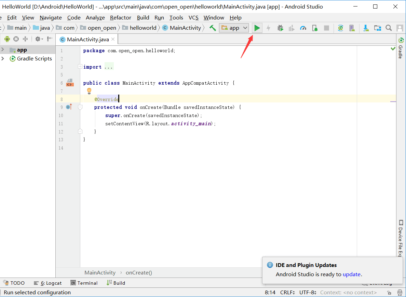Open the VCS menu
The width and height of the screenshot is (406, 297).
point(193,18)
